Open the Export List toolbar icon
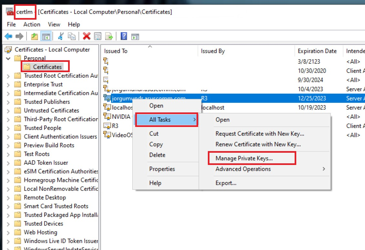Viewport: 365px width, 250px height. (x=109, y=36)
